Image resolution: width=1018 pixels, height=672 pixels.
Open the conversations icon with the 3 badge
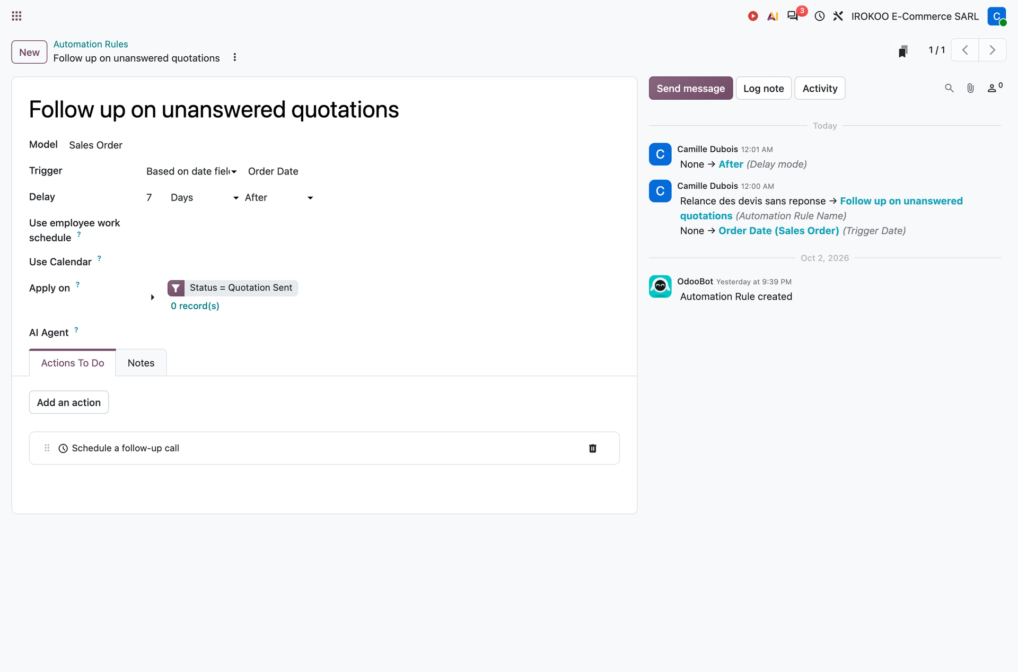pos(793,15)
